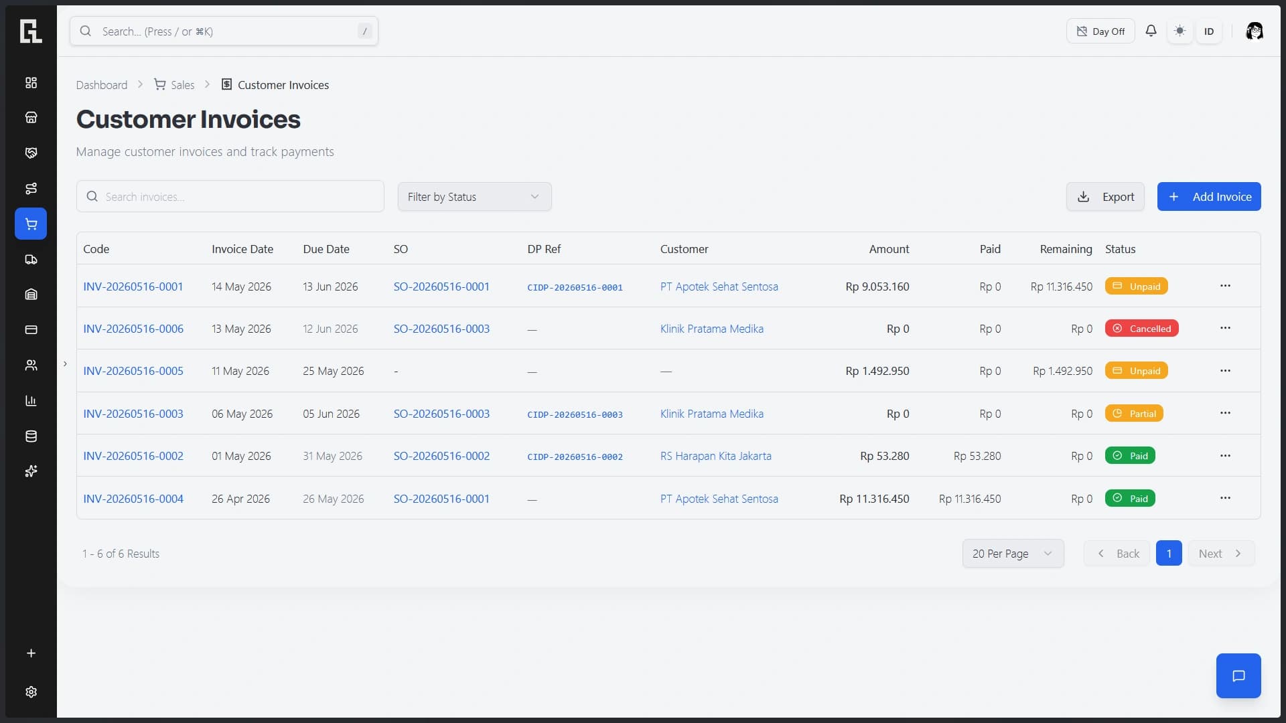The width and height of the screenshot is (1286, 723).
Task: Switch language with ID button
Action: pyautogui.click(x=1209, y=31)
